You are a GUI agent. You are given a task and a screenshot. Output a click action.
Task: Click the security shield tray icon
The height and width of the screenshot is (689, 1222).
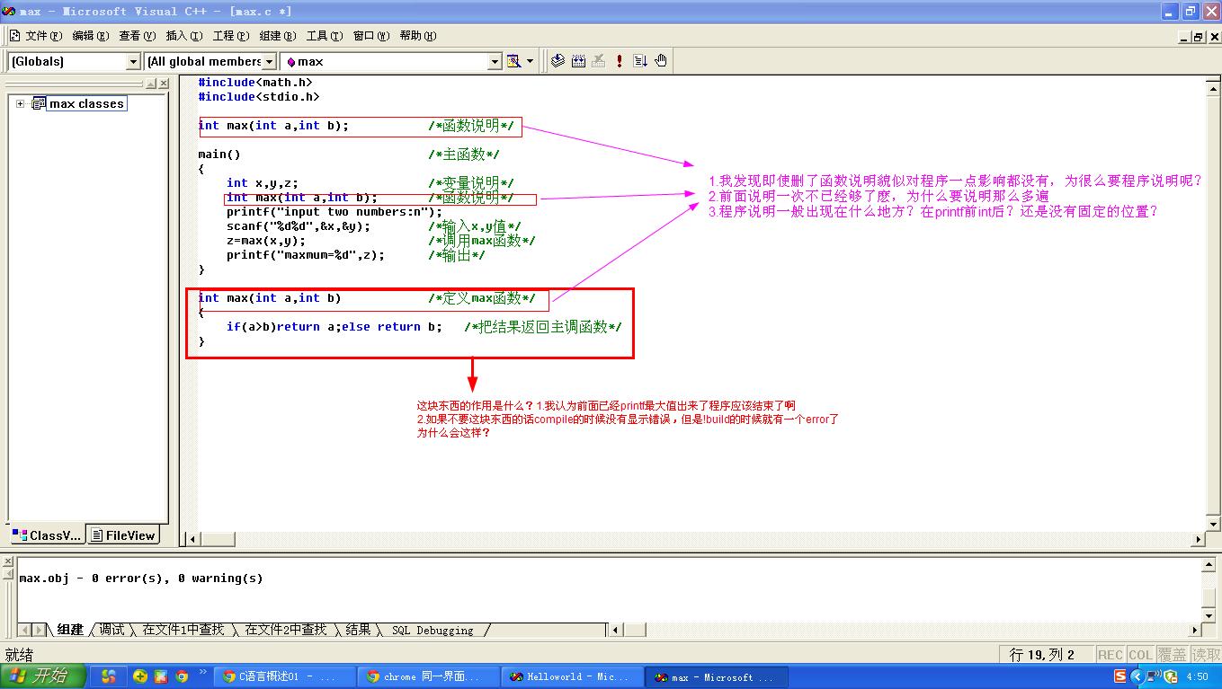[x=1170, y=676]
